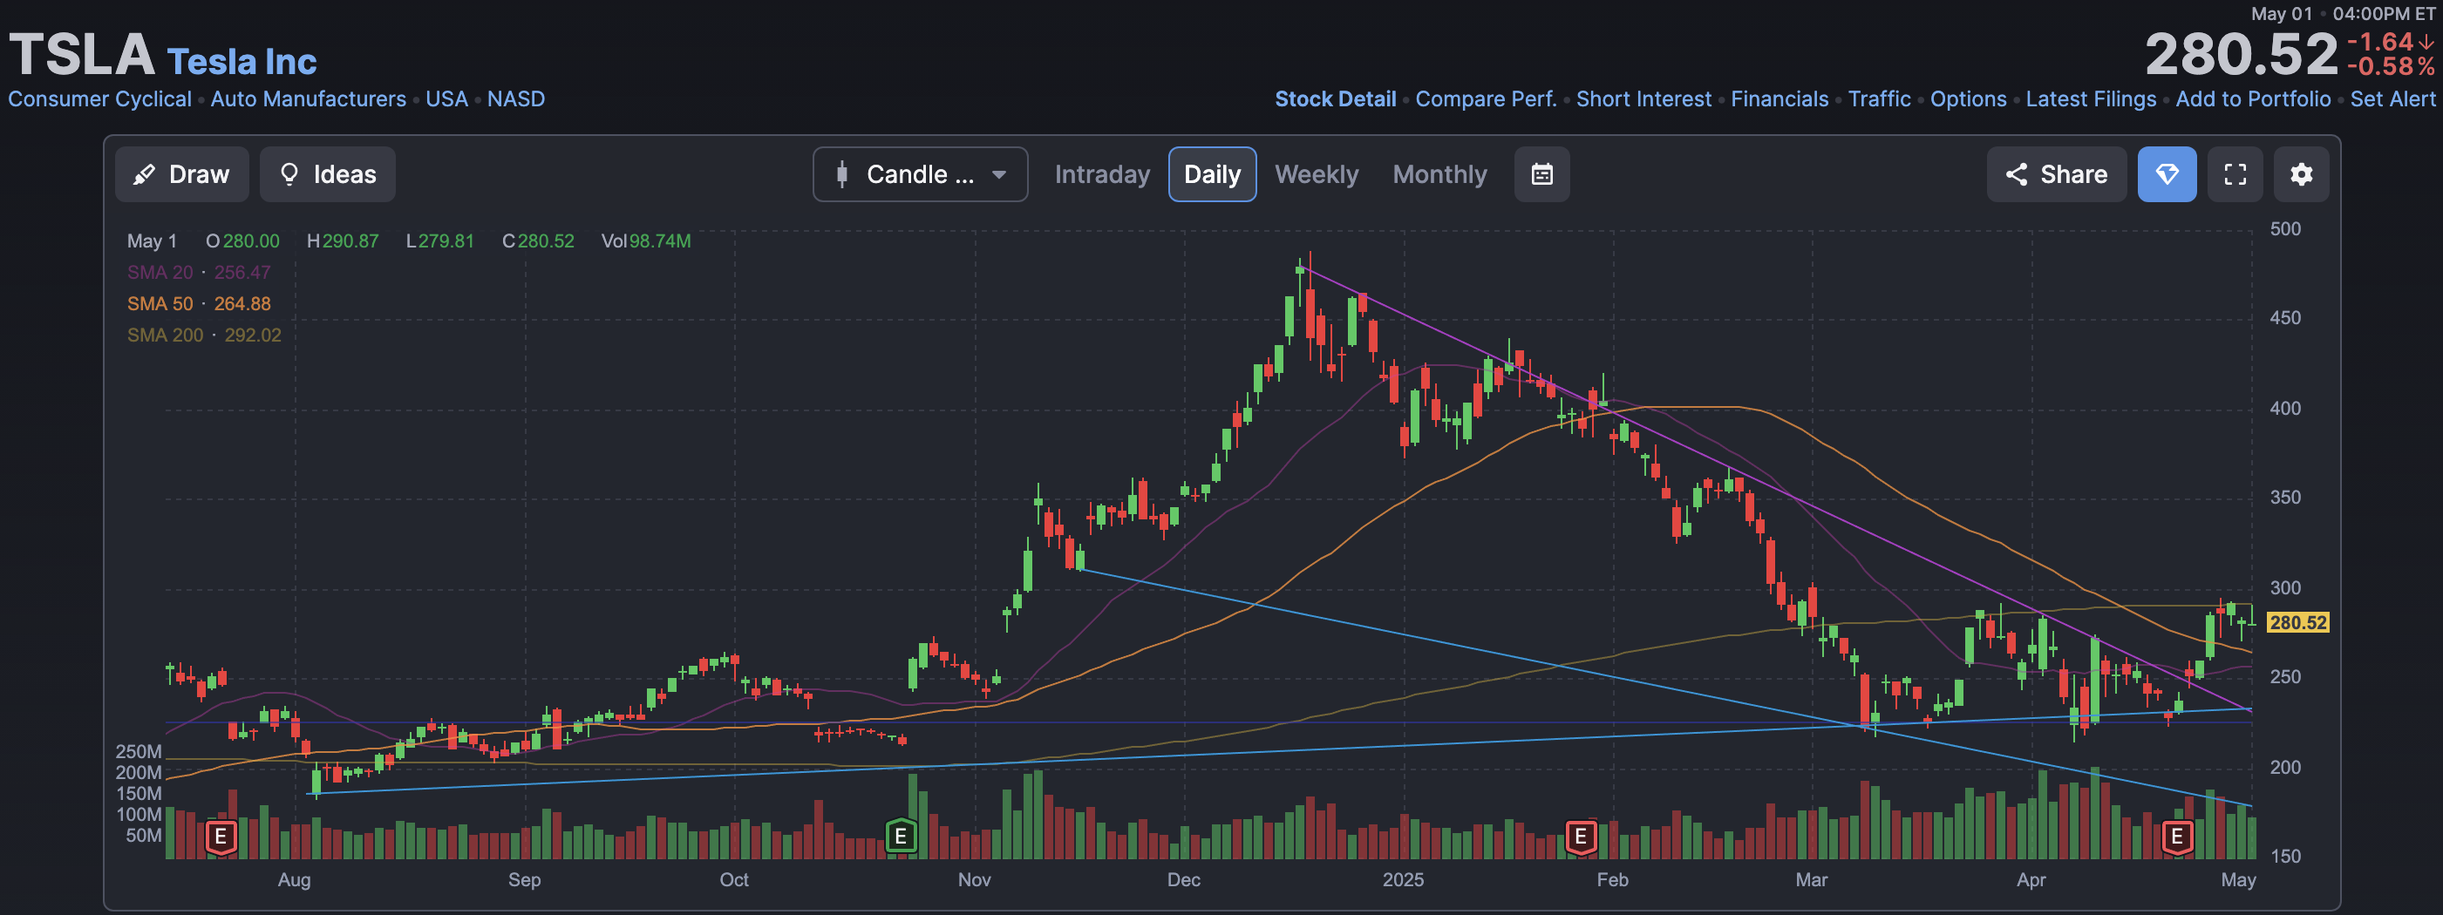Viewport: 2443px width, 915px height.
Task: Click the USA country link
Action: point(446,98)
